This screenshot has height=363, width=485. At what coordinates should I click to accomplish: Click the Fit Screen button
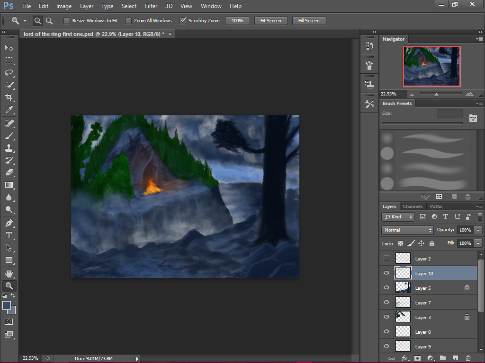(270, 21)
